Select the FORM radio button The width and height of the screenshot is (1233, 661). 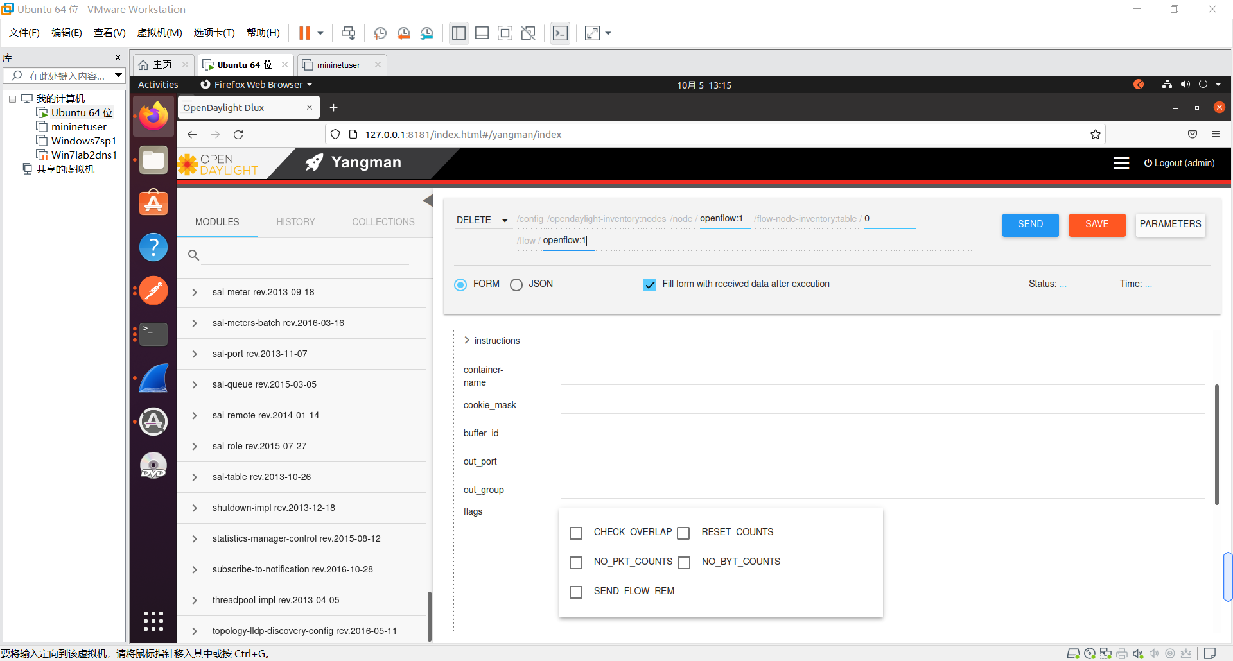460,284
